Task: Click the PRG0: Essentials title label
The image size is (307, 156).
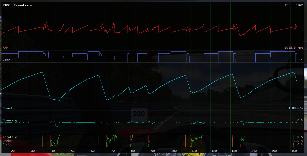Action: tap(17, 5)
